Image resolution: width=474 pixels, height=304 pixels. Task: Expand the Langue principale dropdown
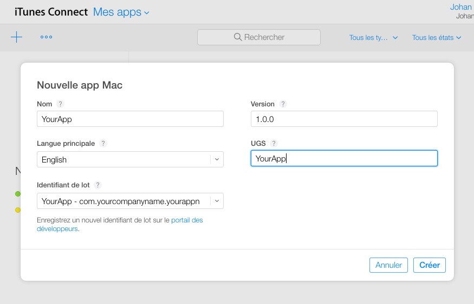point(217,159)
